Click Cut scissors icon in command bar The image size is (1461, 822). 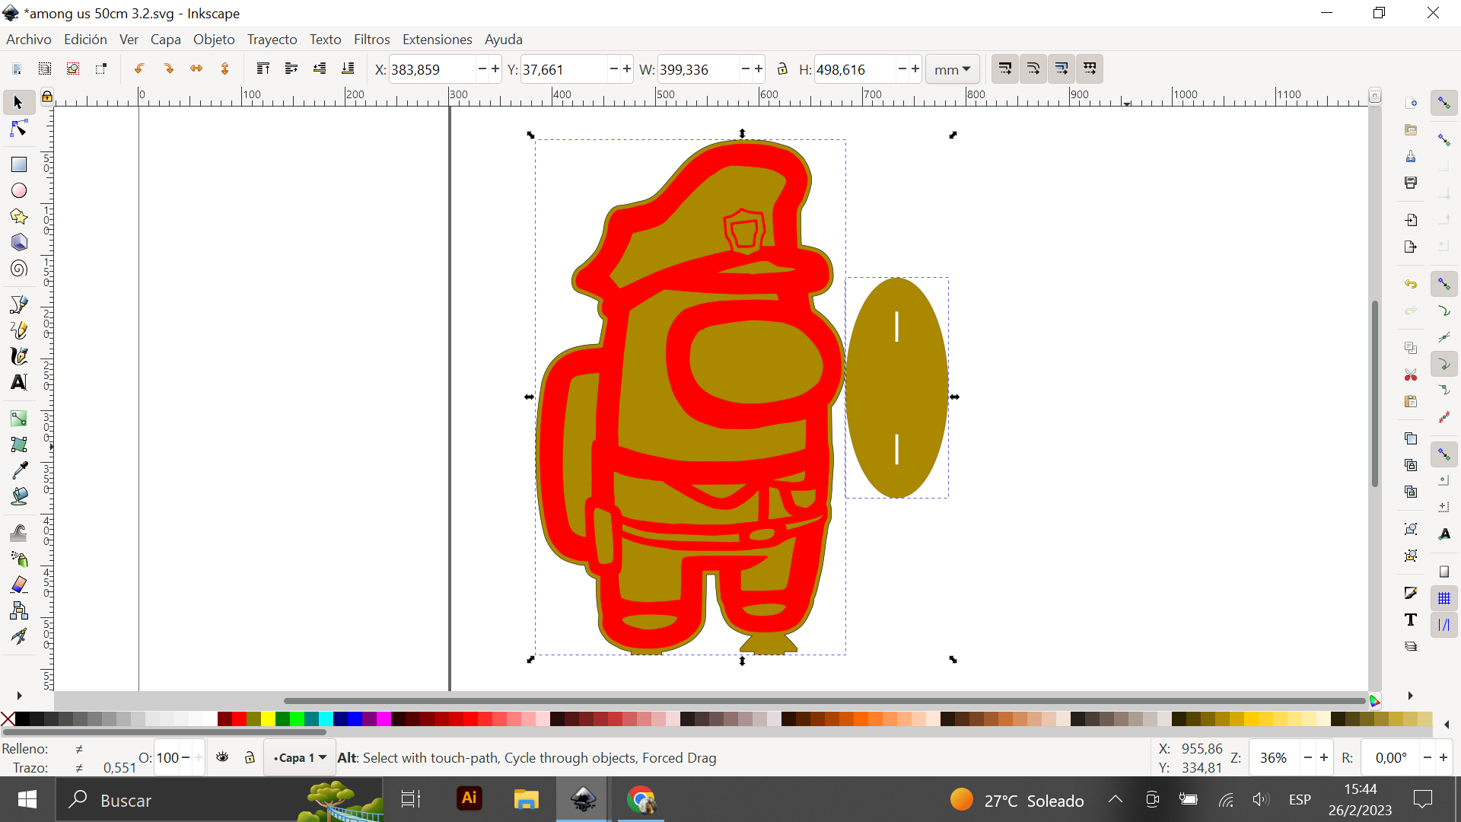point(1411,374)
